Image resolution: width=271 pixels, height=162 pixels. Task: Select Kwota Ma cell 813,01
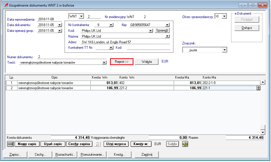coord(188,83)
